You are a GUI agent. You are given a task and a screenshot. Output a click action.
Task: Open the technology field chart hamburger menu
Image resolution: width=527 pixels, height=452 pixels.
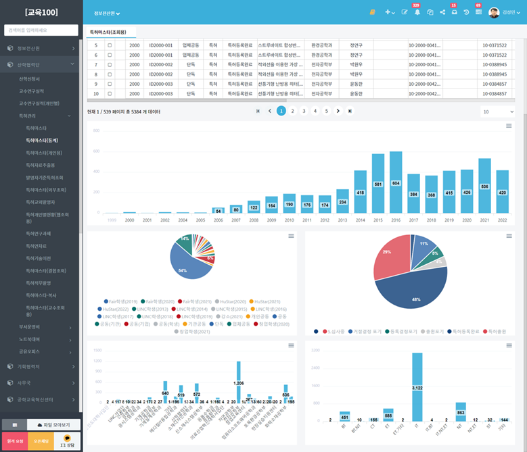click(x=509, y=345)
